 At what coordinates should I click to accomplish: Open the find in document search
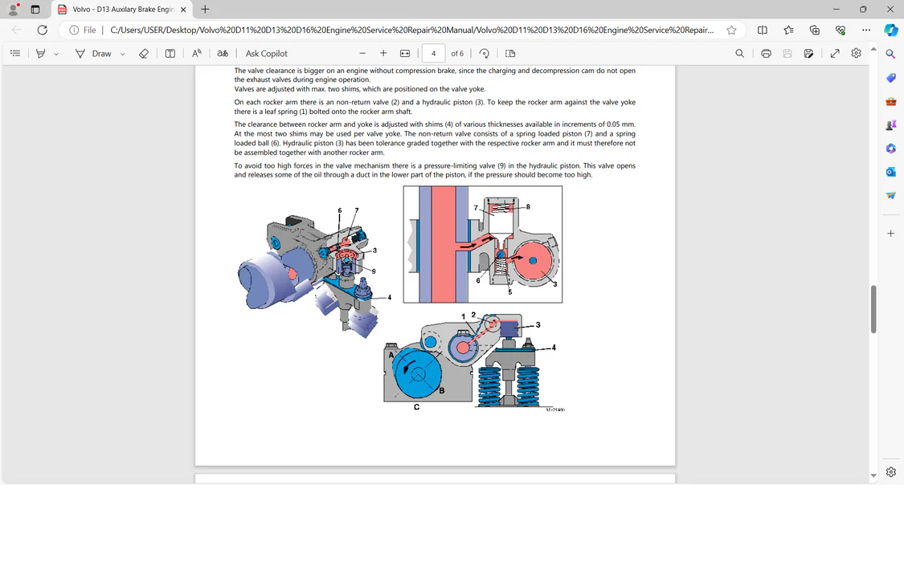click(739, 53)
